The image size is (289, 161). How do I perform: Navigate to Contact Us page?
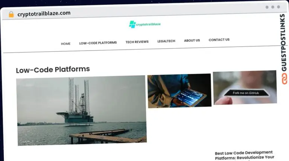pos(219,40)
